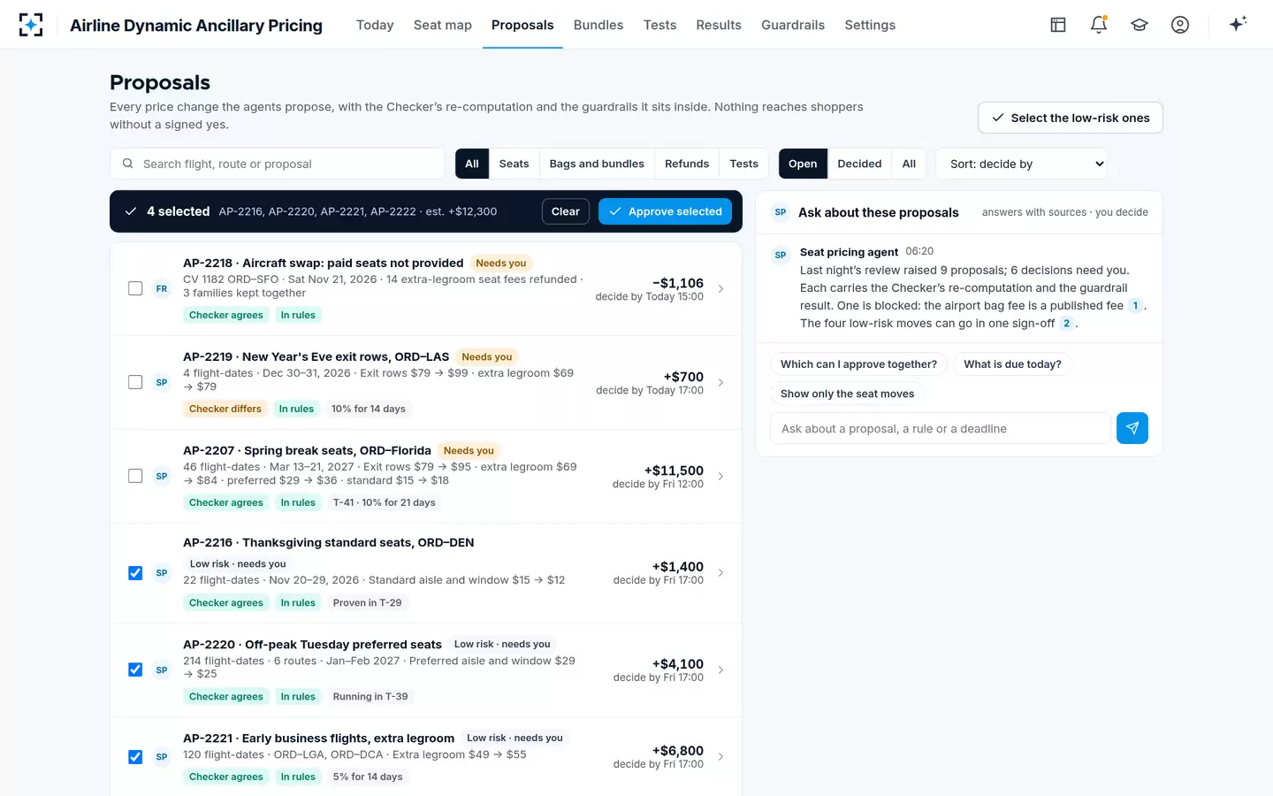Screen dimensions: 1273x796
Task: Open the graduation cap learning icon
Action: tap(1140, 25)
